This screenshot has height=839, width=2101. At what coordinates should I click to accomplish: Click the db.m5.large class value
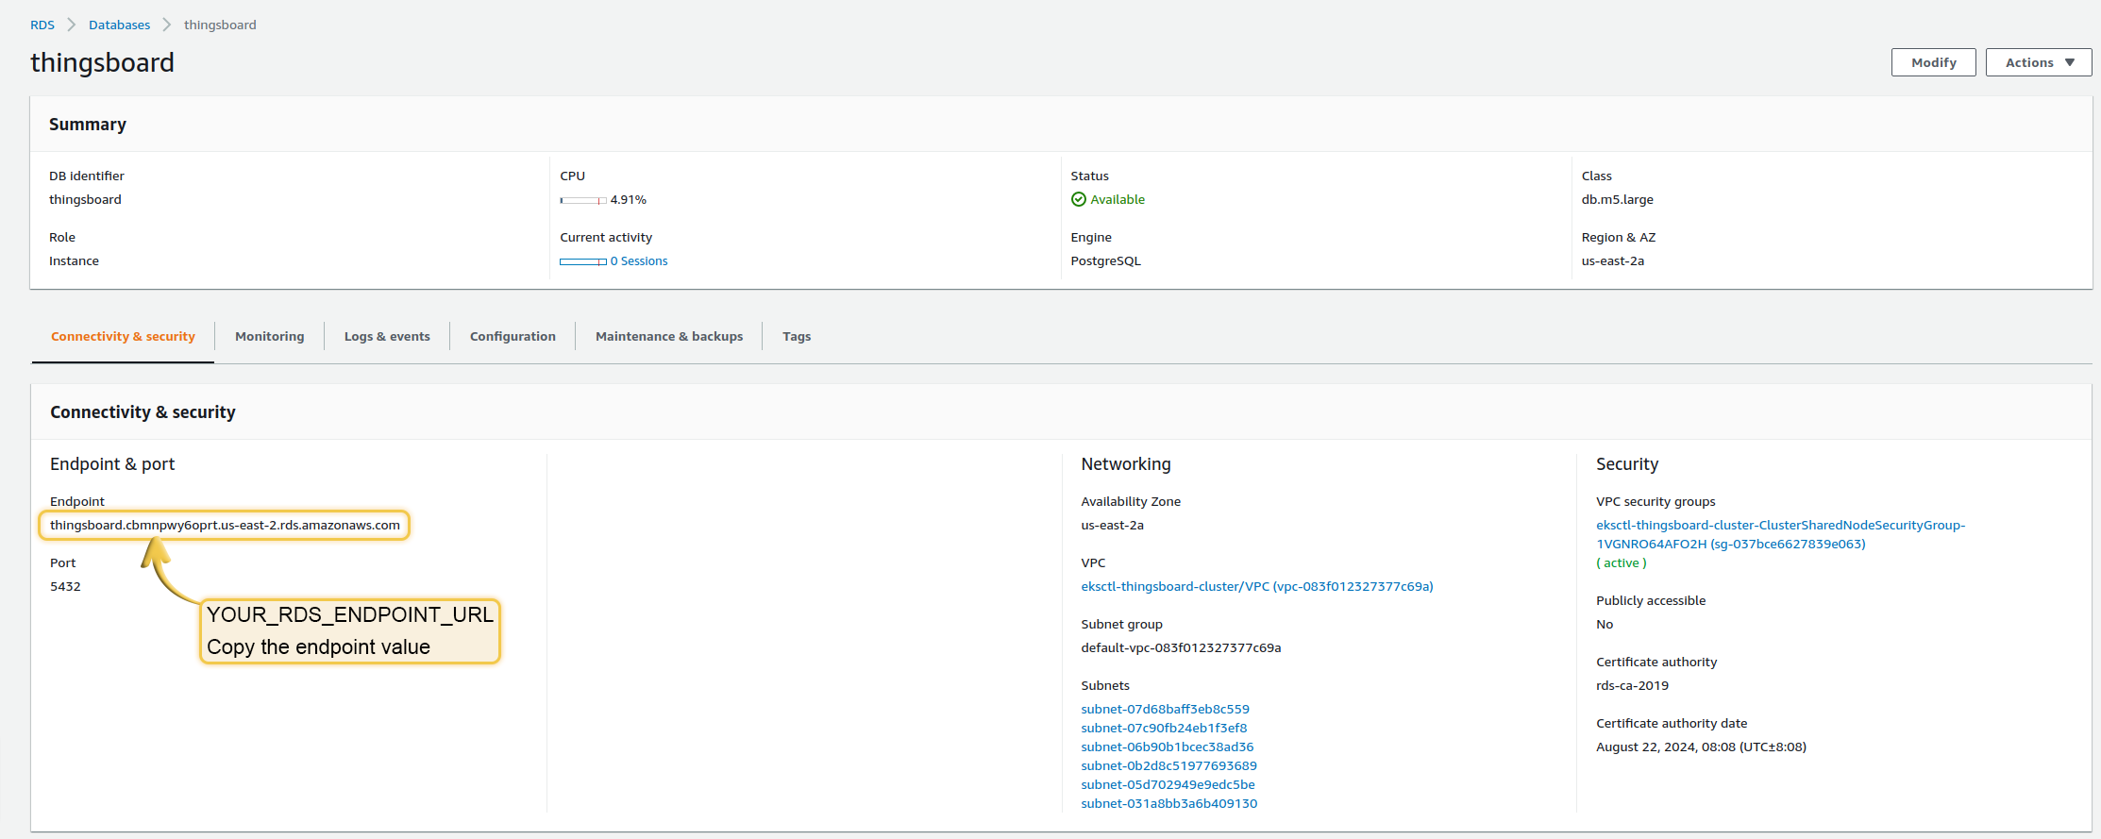(x=1617, y=199)
